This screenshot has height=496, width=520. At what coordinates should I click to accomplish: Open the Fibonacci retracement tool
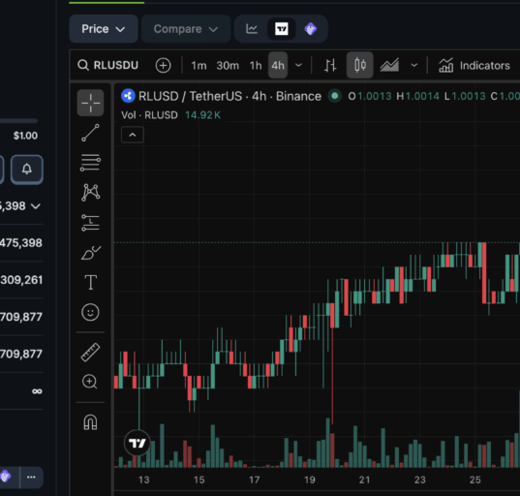(x=90, y=163)
